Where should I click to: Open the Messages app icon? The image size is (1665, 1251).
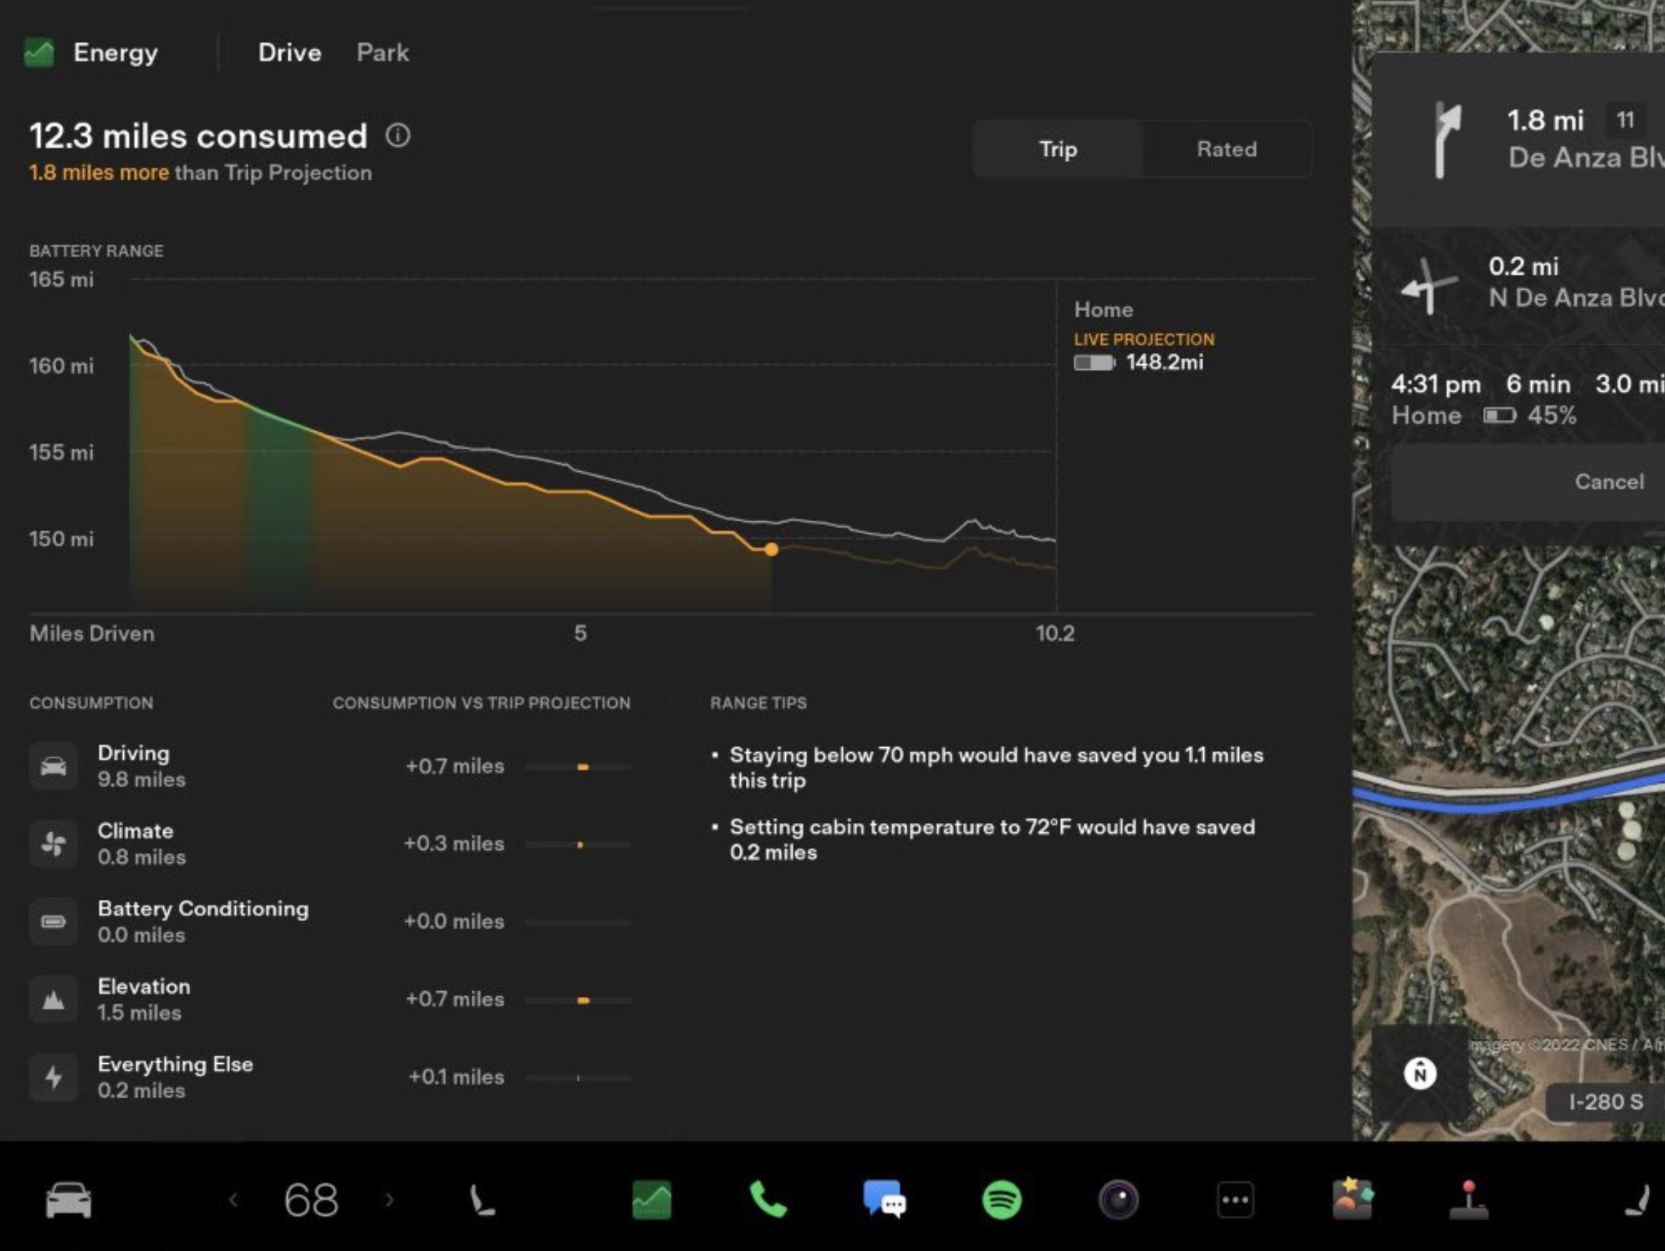coord(884,1199)
